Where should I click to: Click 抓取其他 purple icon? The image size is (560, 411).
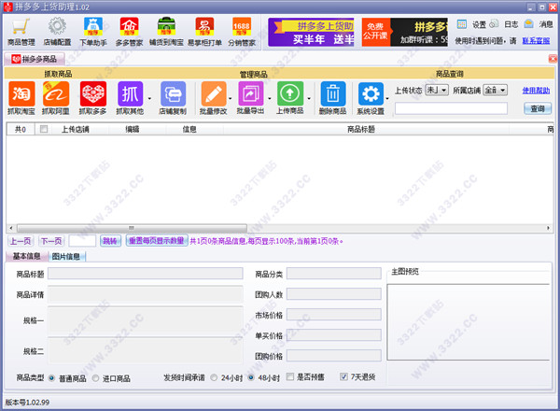(x=130, y=98)
